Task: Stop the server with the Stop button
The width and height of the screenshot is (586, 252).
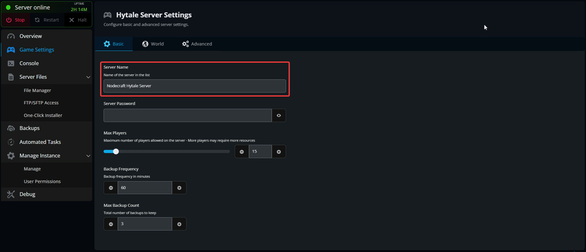Action: (x=16, y=20)
